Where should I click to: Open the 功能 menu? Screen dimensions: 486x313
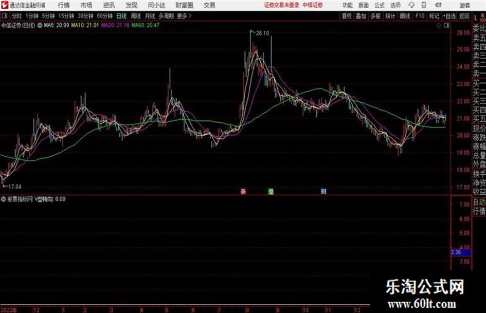348,5
